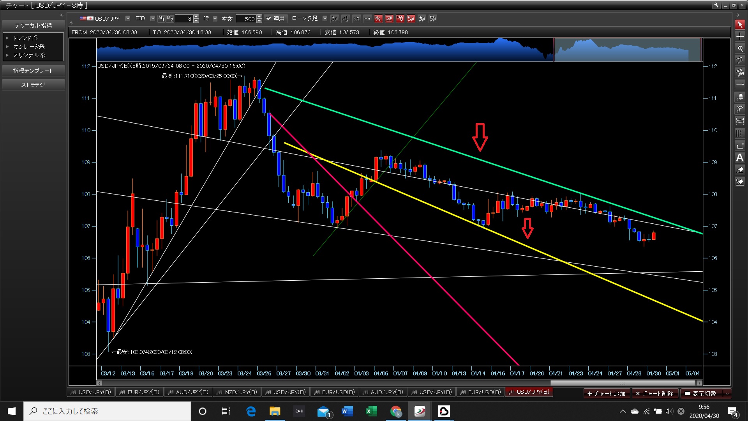Open the USD/JPY currency pair dropdown
This screenshot has width=748, height=421.
(x=128, y=18)
